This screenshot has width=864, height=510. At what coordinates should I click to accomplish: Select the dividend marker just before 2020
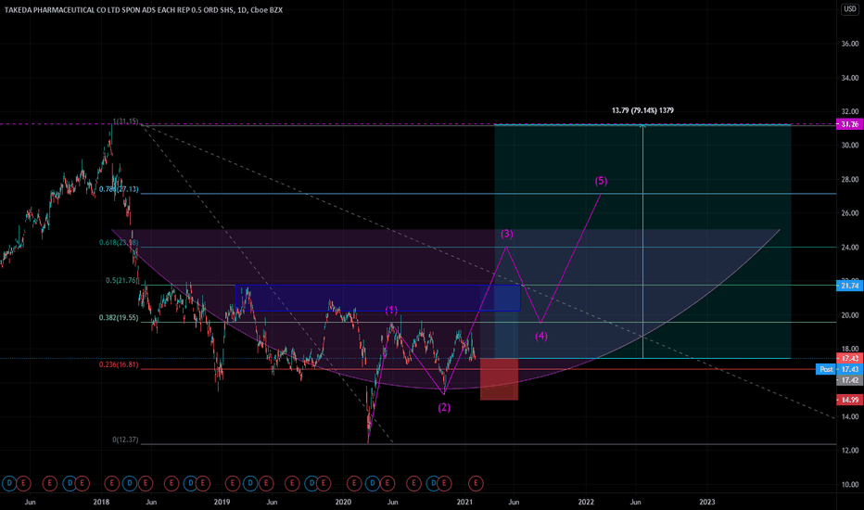(x=311, y=483)
